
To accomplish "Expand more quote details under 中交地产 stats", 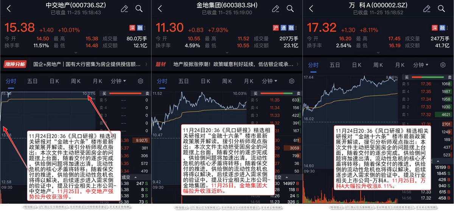I will click(x=76, y=53).
